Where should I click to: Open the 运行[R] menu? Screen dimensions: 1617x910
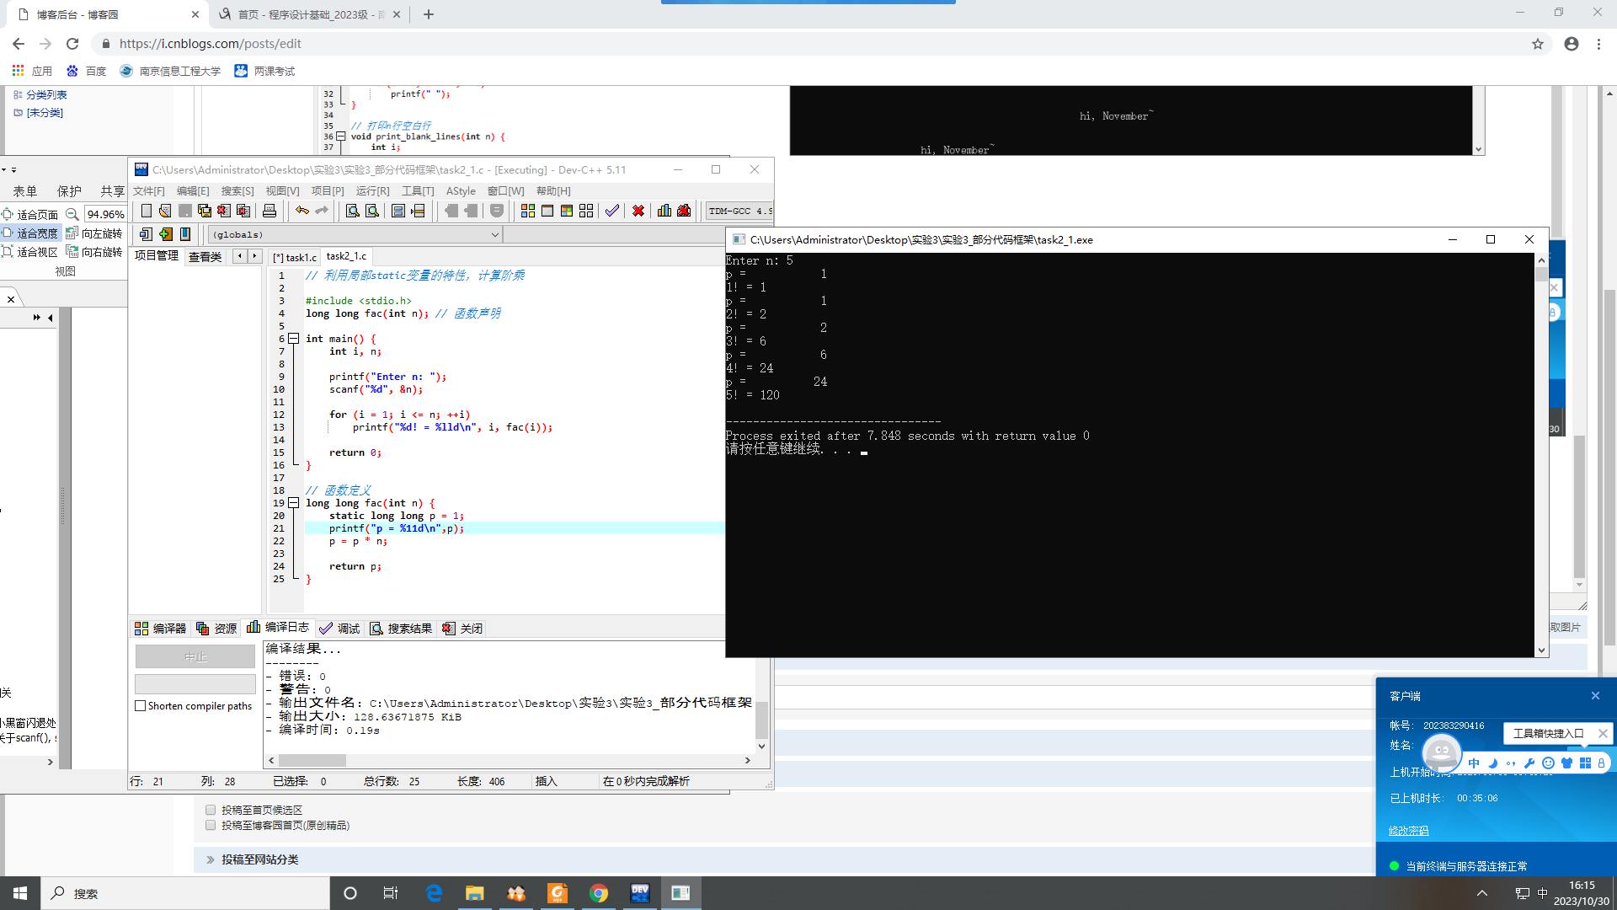372,191
